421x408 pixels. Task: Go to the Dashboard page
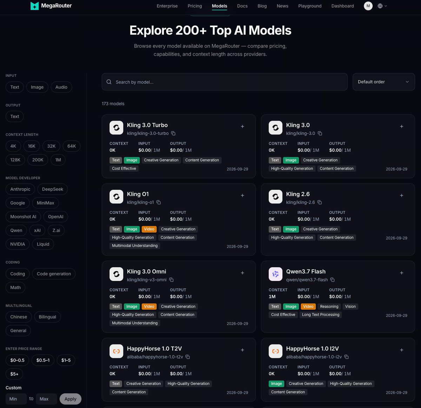(x=343, y=6)
